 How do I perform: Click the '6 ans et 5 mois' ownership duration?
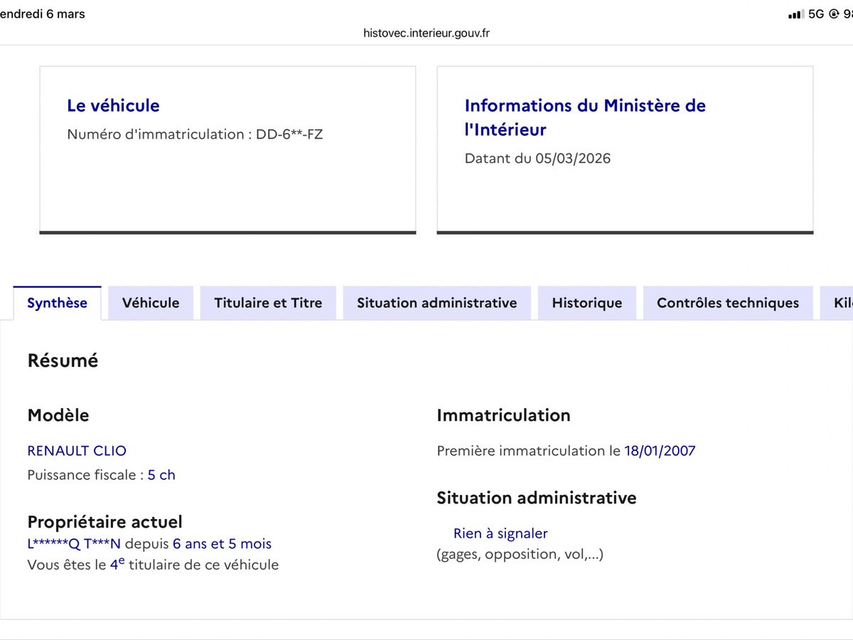221,543
